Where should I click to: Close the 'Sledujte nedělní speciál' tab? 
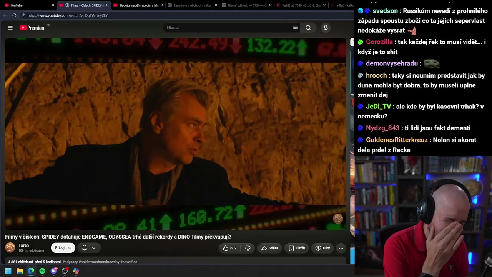click(x=162, y=5)
